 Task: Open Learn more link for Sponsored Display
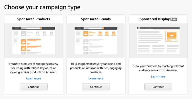[158, 76]
